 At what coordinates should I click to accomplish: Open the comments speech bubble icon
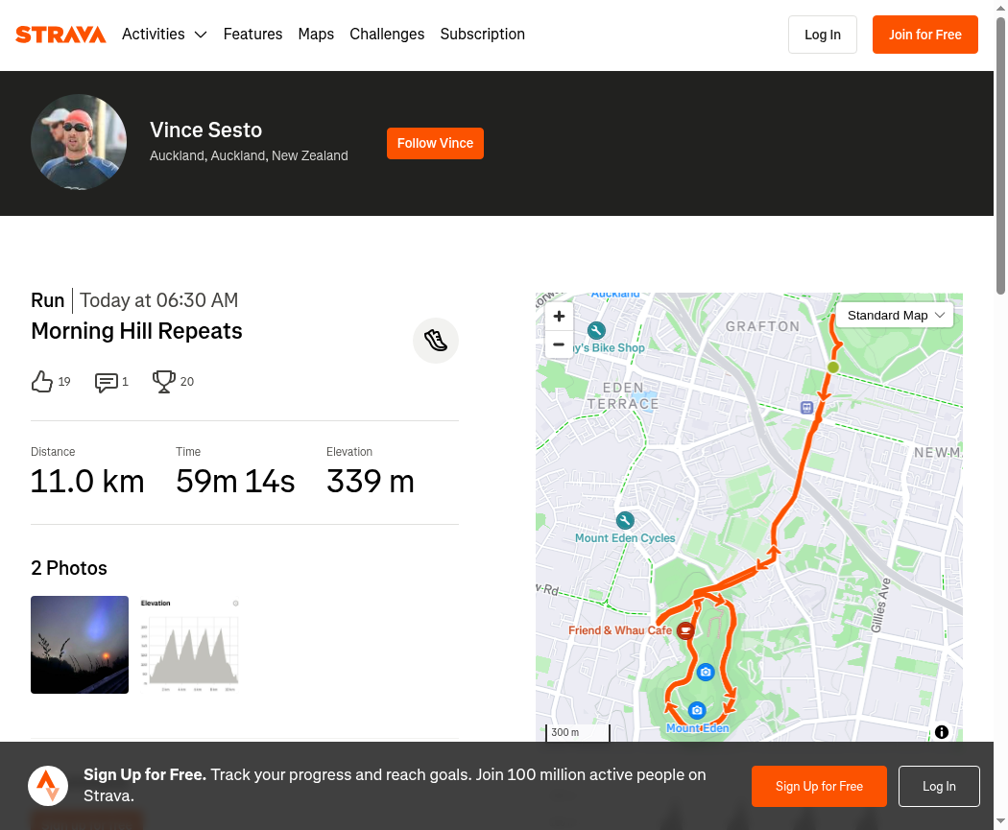(106, 382)
